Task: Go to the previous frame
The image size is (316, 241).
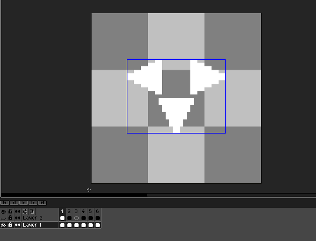Action: click(14, 203)
